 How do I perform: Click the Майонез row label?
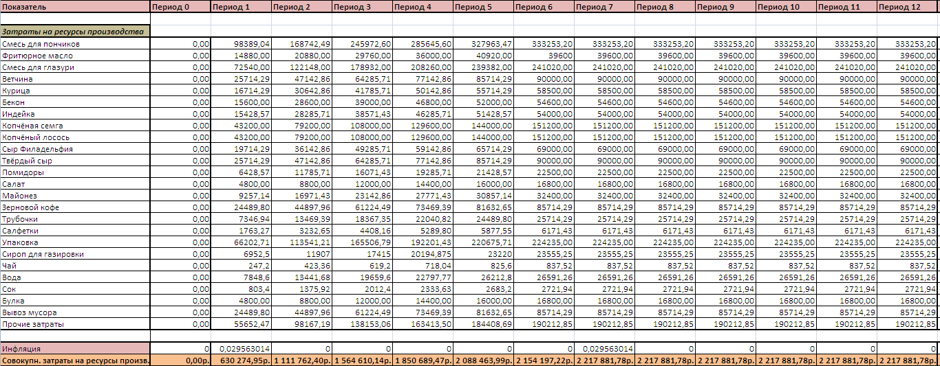(75, 196)
